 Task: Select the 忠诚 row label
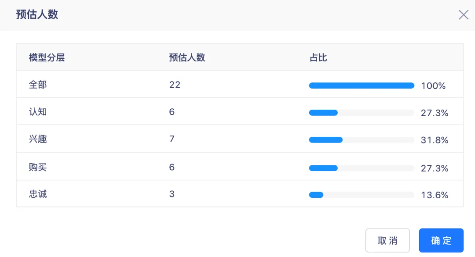tap(38, 194)
